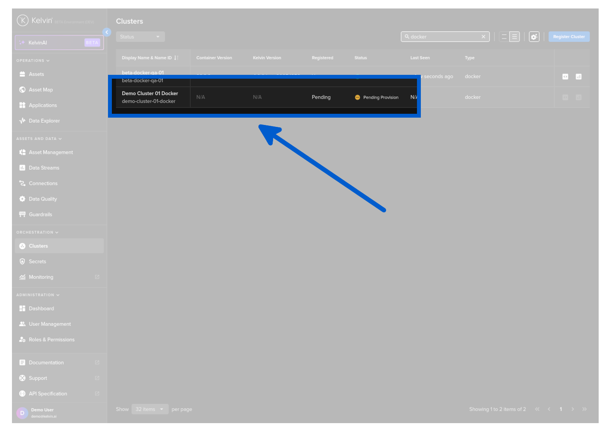The image size is (611, 432).
Task: Open Data Explorer from the sidebar
Action: (44, 121)
